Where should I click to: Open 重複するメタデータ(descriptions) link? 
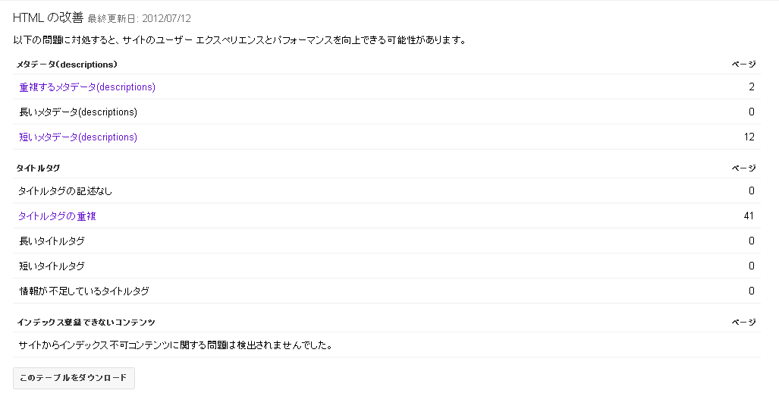[x=87, y=87]
